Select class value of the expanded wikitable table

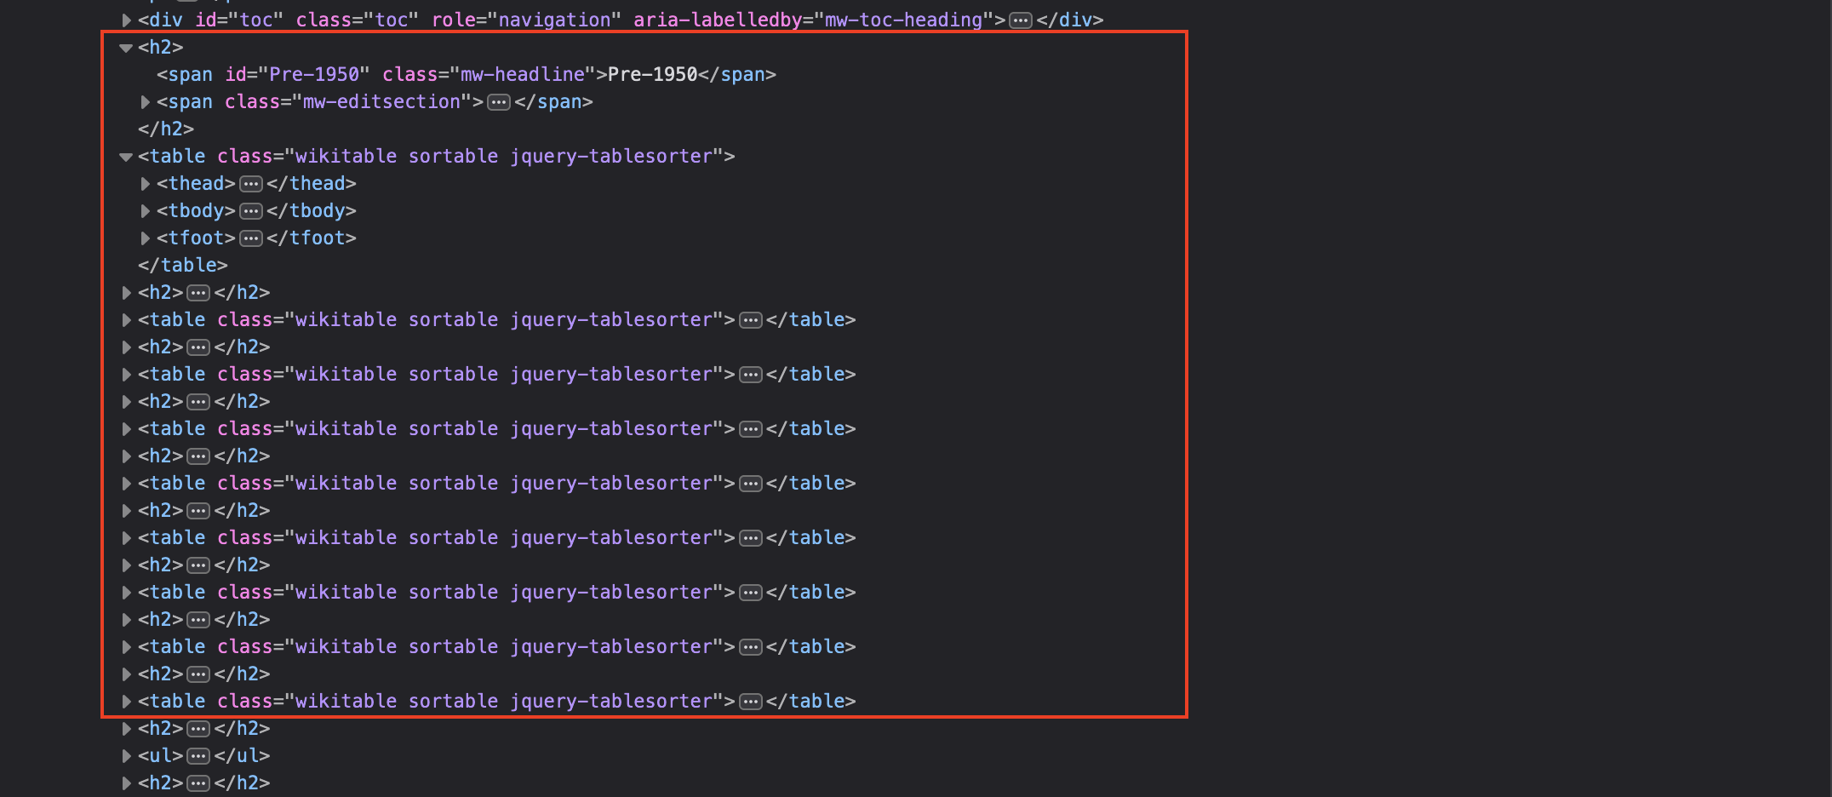[504, 157]
